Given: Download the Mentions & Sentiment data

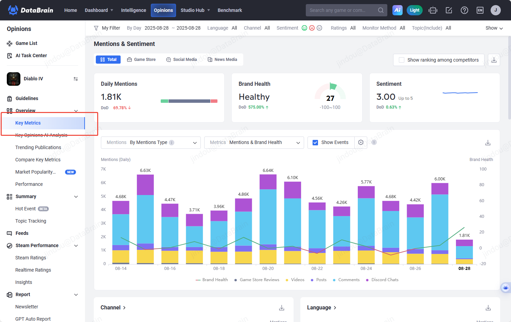Looking at the screenshot, I should [494, 60].
